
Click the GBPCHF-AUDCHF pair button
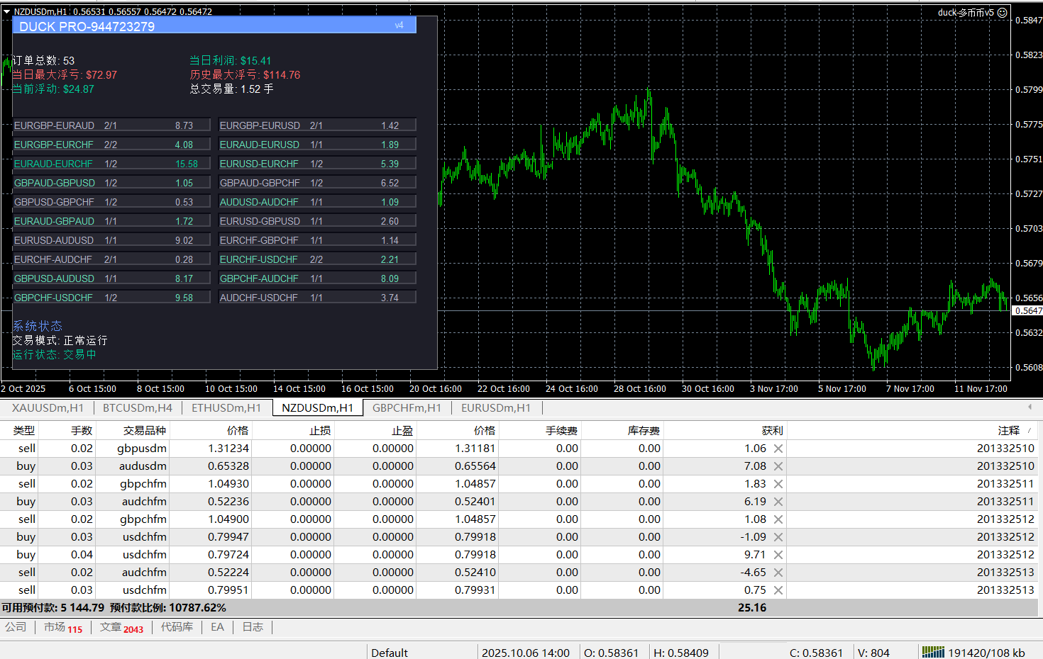pos(316,278)
